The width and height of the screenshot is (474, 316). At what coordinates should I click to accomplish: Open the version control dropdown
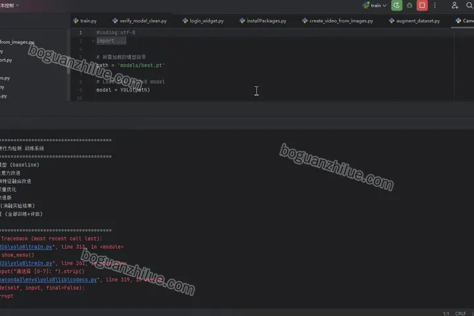[9, 5]
